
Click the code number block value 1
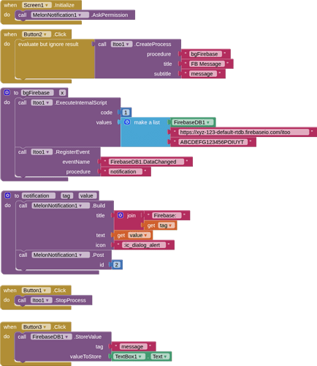126,113
